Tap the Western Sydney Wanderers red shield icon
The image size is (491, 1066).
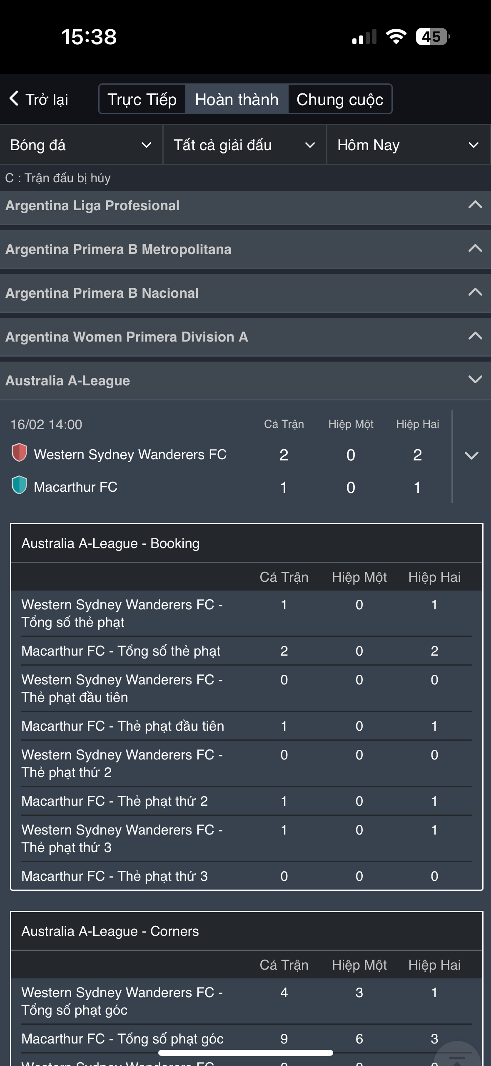pos(19,453)
